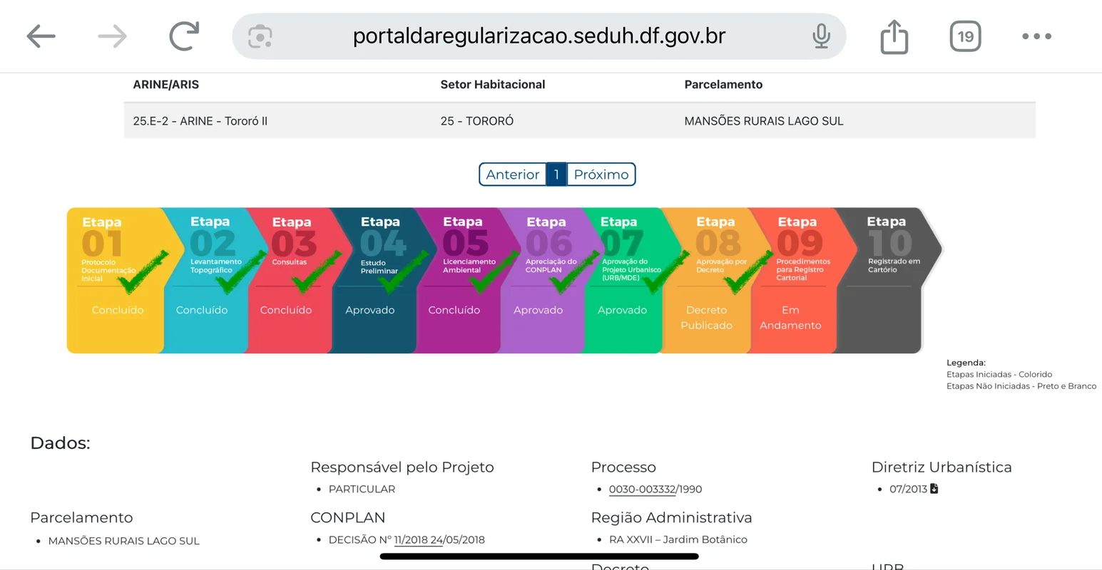Open the three-dot browser menu
This screenshot has width=1102, height=570.
pos(1036,36)
